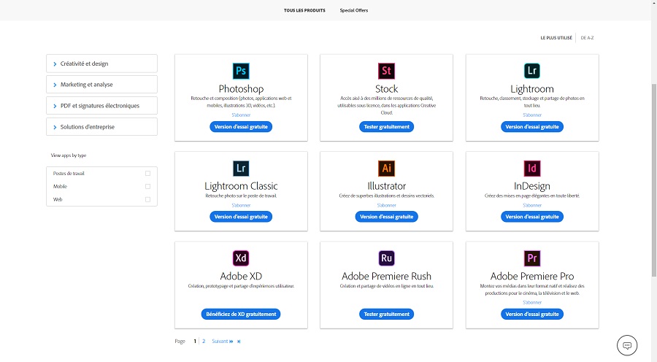Click the Lightroom Lr icon
The image size is (657, 362).
(x=531, y=71)
